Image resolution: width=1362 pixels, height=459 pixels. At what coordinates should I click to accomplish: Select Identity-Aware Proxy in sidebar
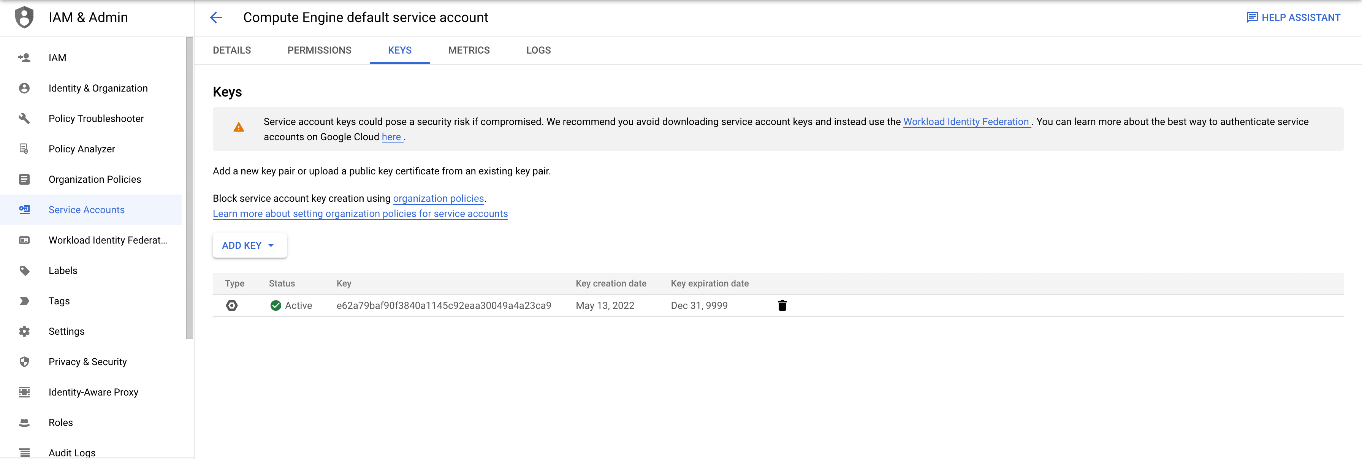click(x=93, y=393)
